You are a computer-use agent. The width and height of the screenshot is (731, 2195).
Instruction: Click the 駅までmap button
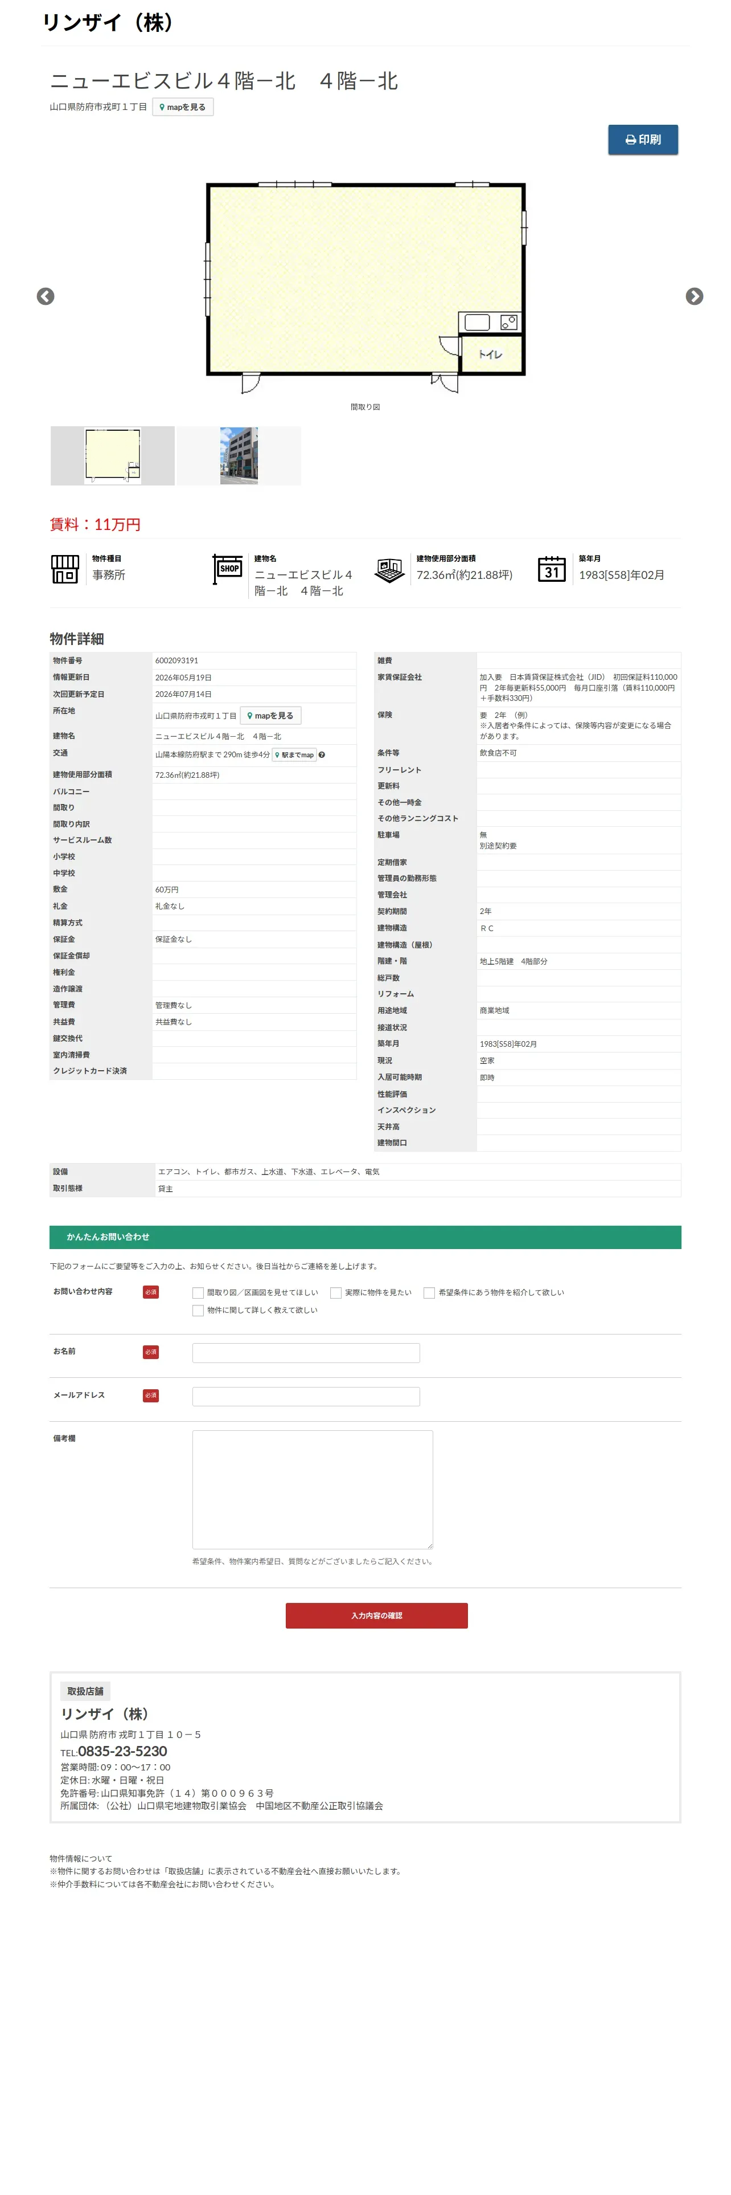click(294, 755)
